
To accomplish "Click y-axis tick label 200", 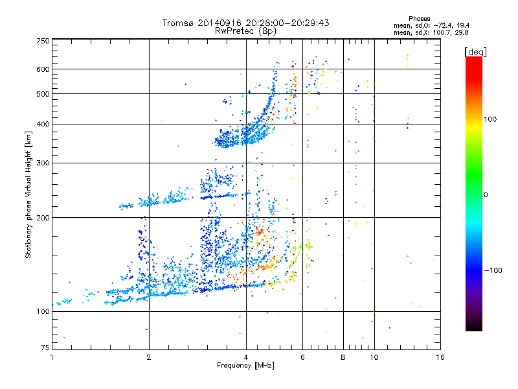I will [43, 218].
